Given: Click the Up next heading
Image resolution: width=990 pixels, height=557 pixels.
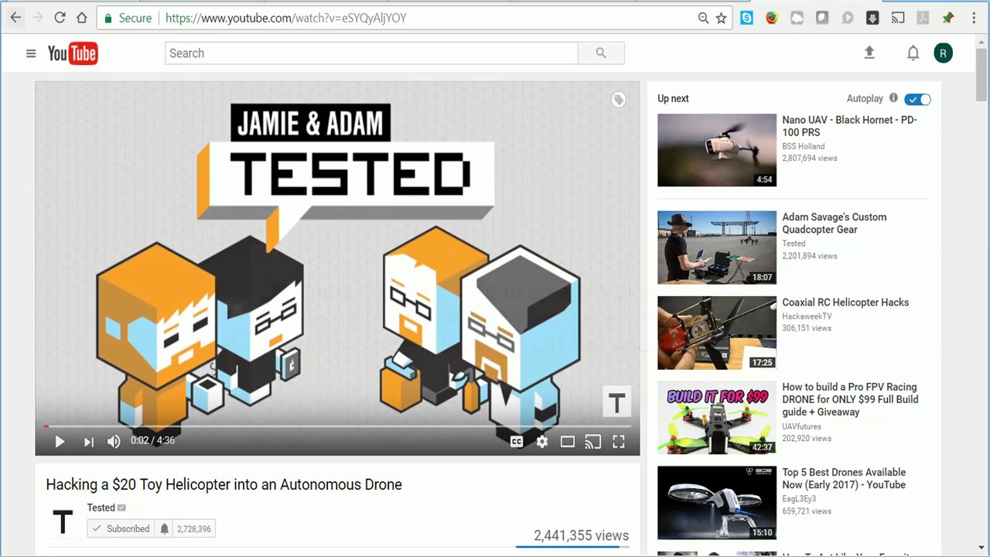Looking at the screenshot, I should [x=673, y=98].
